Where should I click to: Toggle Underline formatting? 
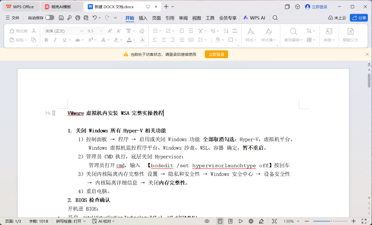click(64, 40)
